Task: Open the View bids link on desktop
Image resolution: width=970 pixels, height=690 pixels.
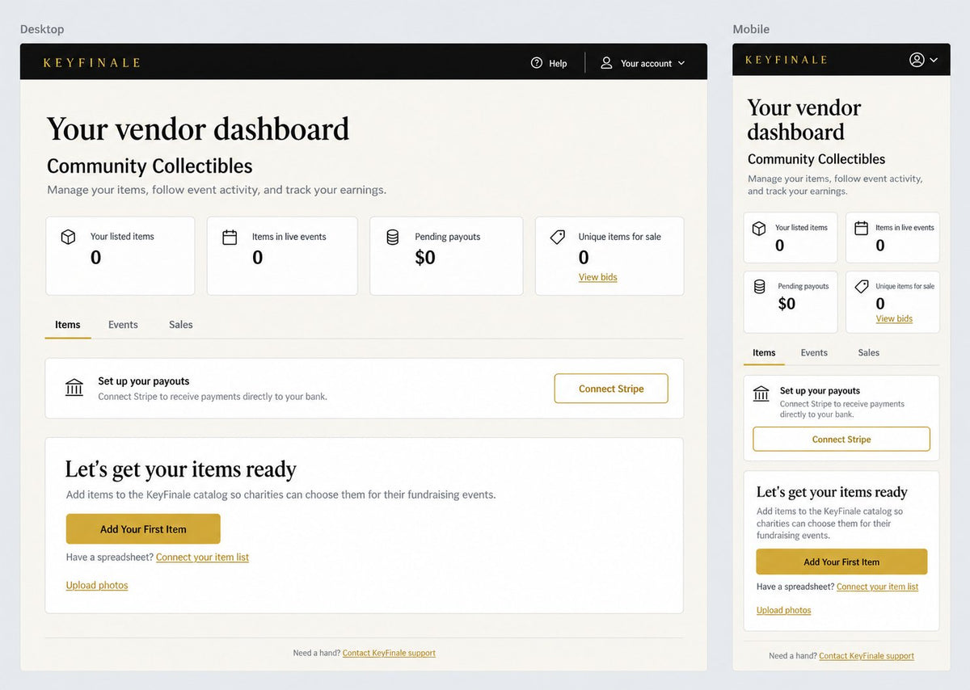Action: point(598,277)
